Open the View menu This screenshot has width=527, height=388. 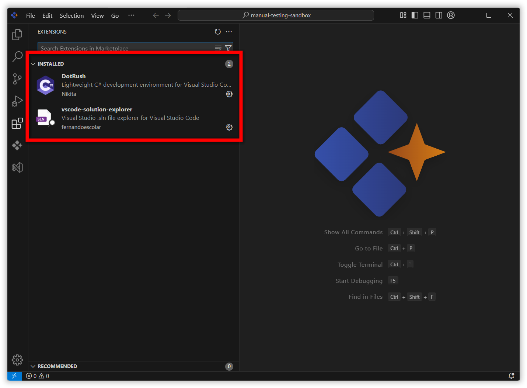click(97, 15)
